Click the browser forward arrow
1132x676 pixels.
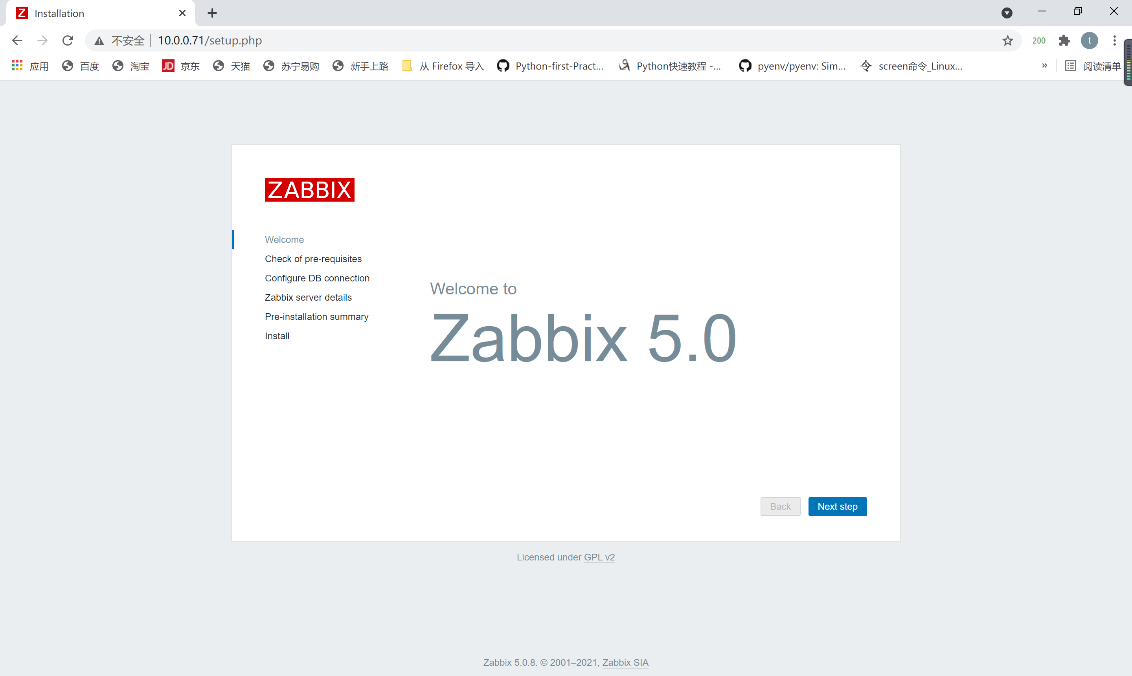click(x=42, y=40)
